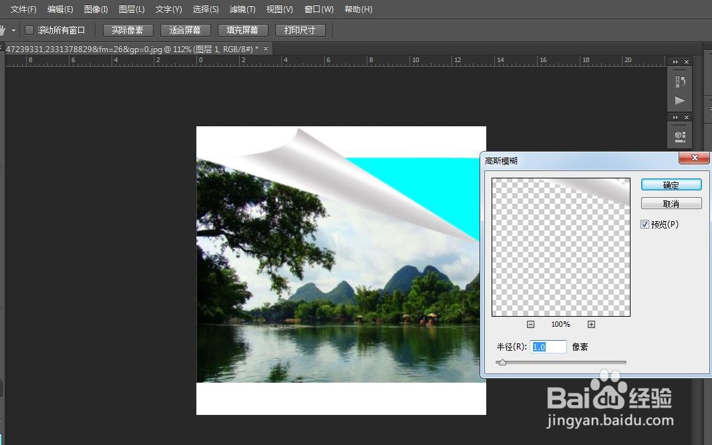This screenshot has height=445, width=712.
Task: Open the 图层(L) menu
Action: 131,9
